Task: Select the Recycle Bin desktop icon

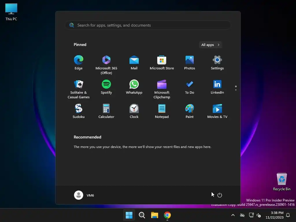Action: coord(282,182)
